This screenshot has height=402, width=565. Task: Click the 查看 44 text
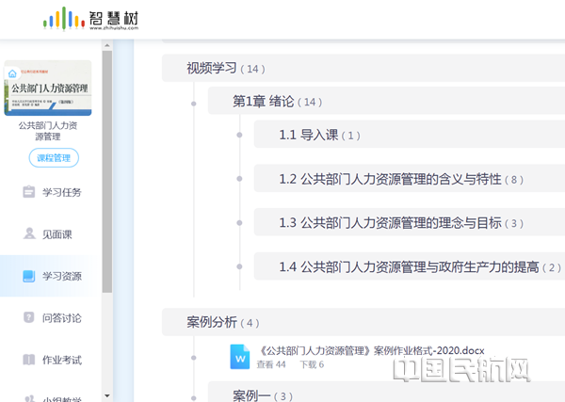click(x=271, y=364)
